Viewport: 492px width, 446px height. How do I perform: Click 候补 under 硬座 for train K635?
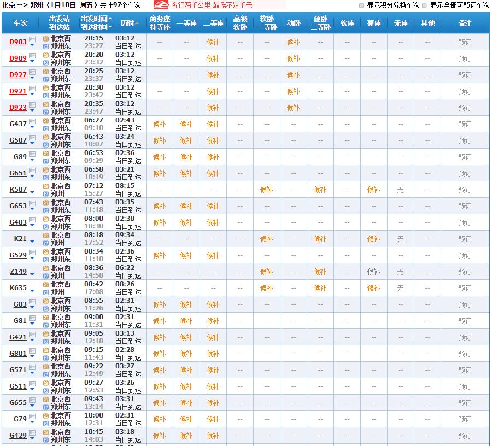coord(374,288)
